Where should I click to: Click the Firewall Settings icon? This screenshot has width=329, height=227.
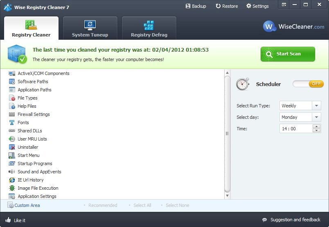pos(12,114)
